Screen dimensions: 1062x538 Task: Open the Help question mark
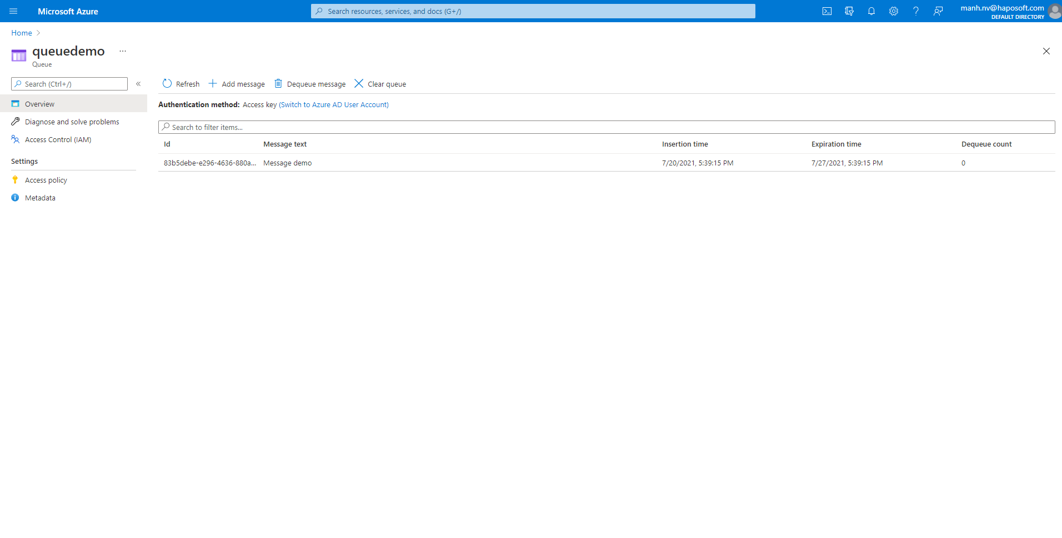pos(916,11)
